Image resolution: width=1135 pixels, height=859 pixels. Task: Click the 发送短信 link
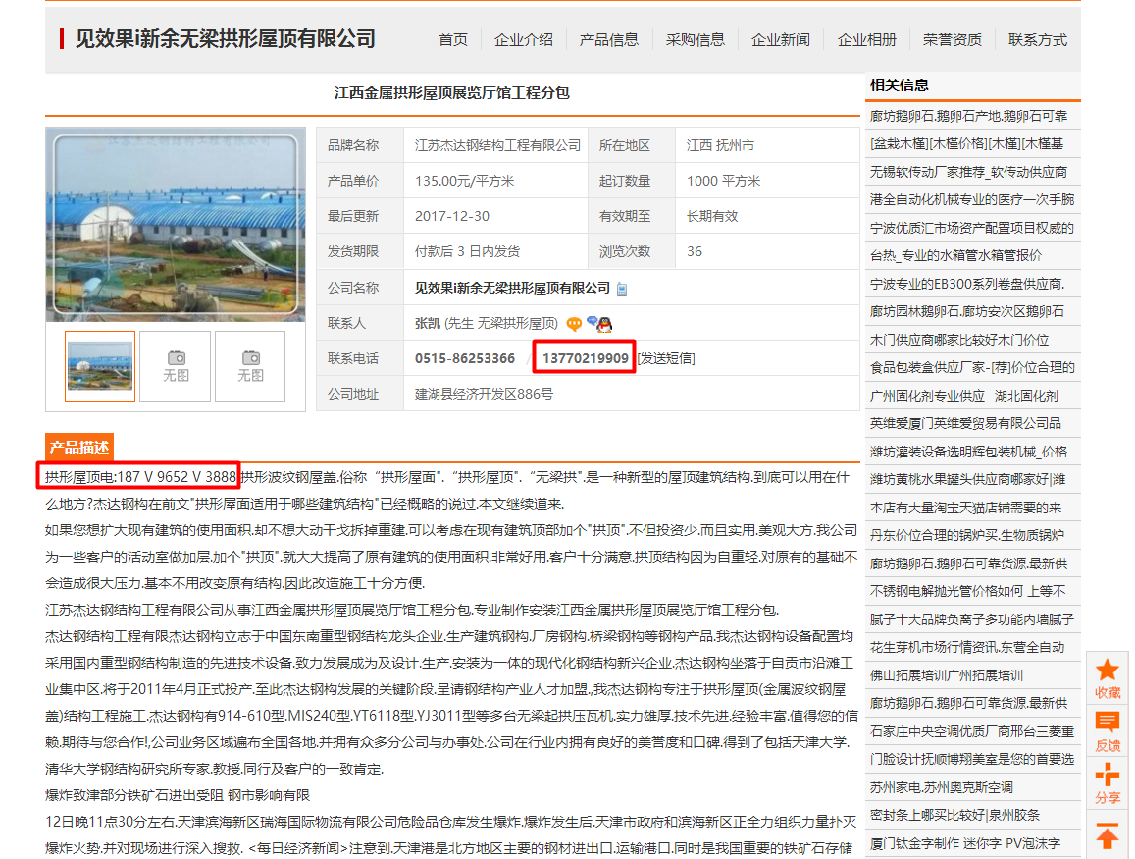667,358
